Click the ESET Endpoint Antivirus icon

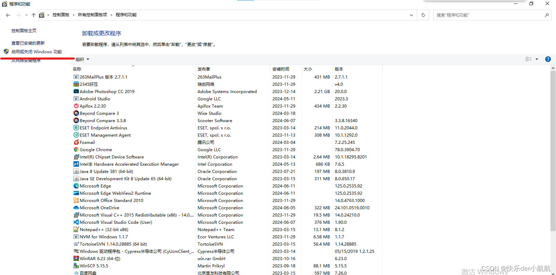[76, 128]
